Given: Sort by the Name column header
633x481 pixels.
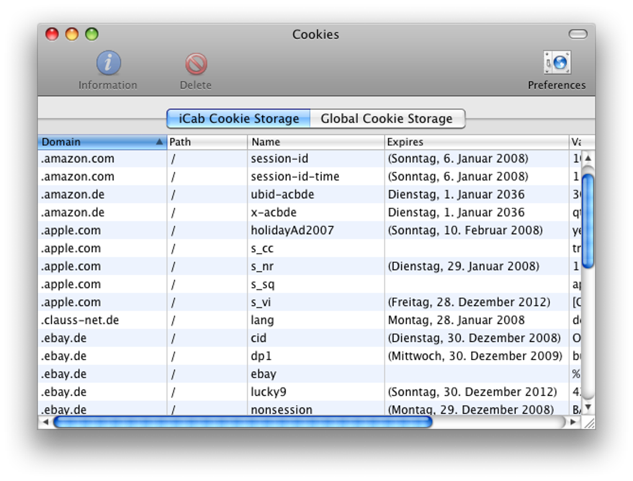Looking at the screenshot, I should tap(316, 142).
